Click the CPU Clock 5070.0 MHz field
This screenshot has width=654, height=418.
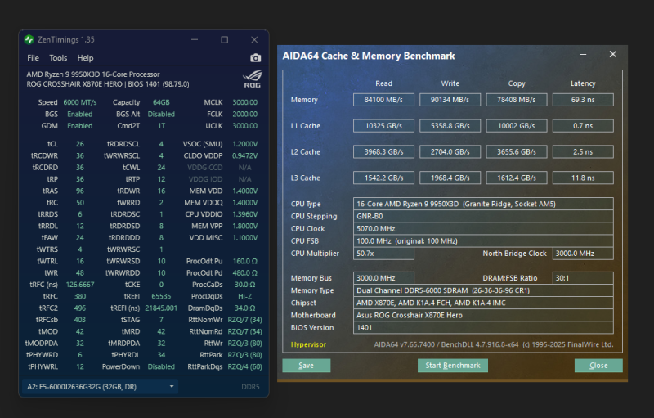click(x=483, y=228)
